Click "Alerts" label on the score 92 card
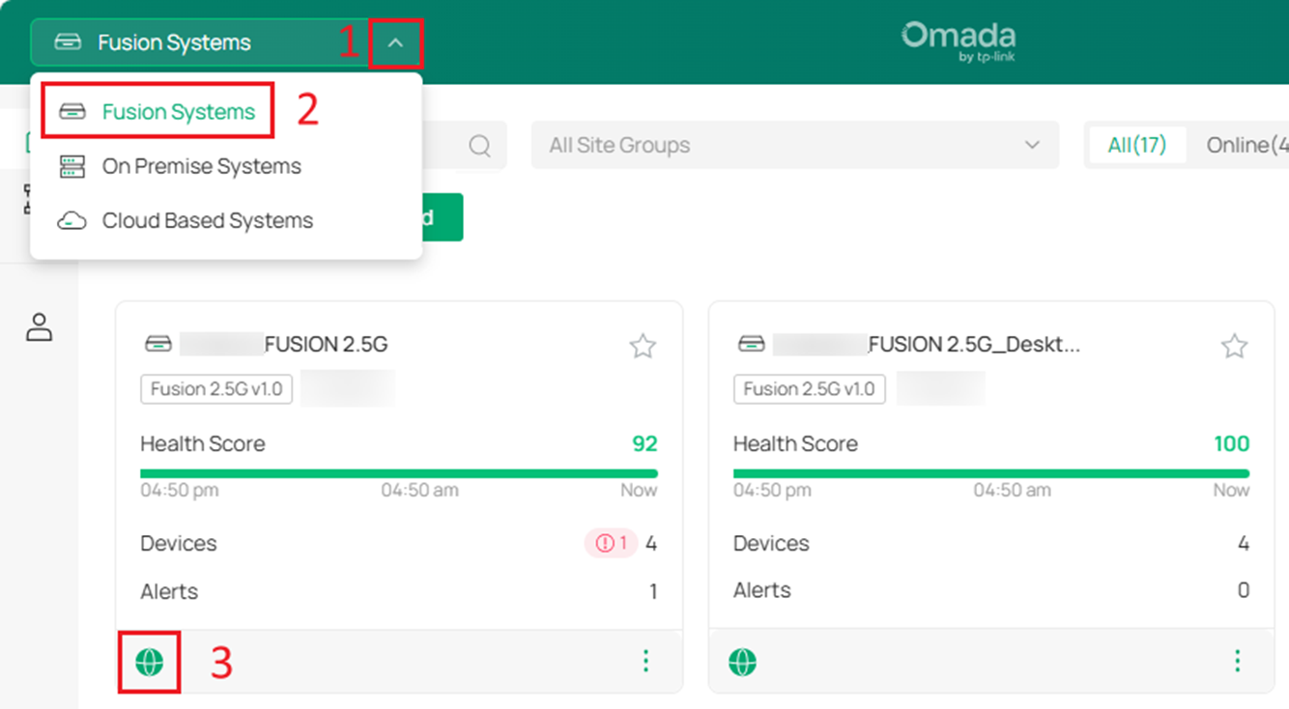The height and width of the screenshot is (709, 1289). [169, 591]
